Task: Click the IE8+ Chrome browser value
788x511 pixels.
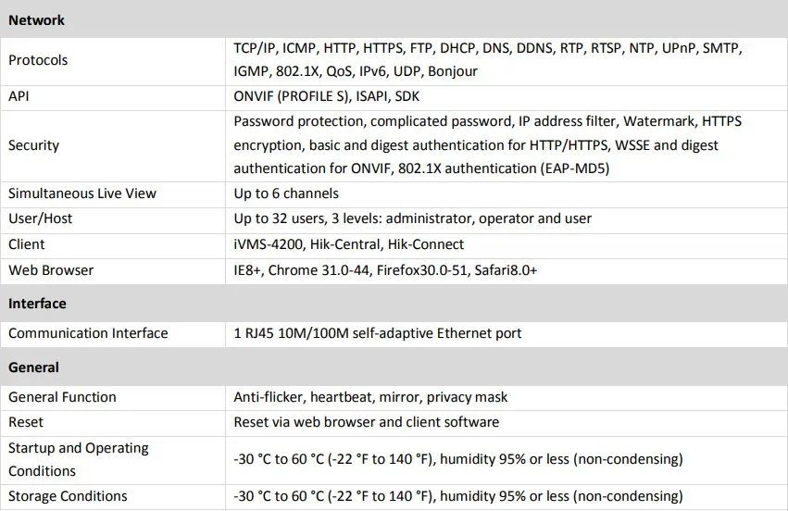Action: (385, 270)
